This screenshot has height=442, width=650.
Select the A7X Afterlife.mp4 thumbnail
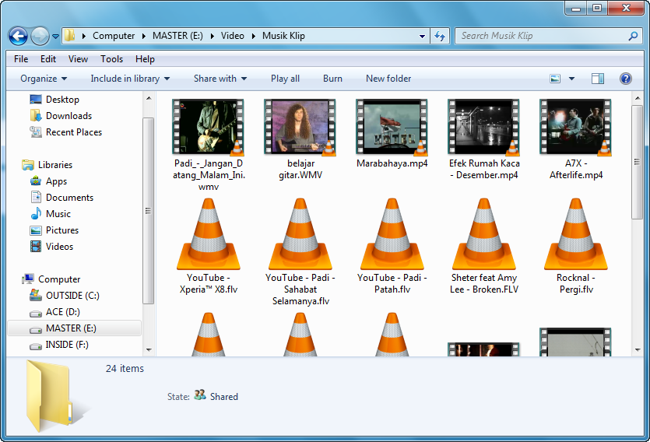(x=575, y=127)
